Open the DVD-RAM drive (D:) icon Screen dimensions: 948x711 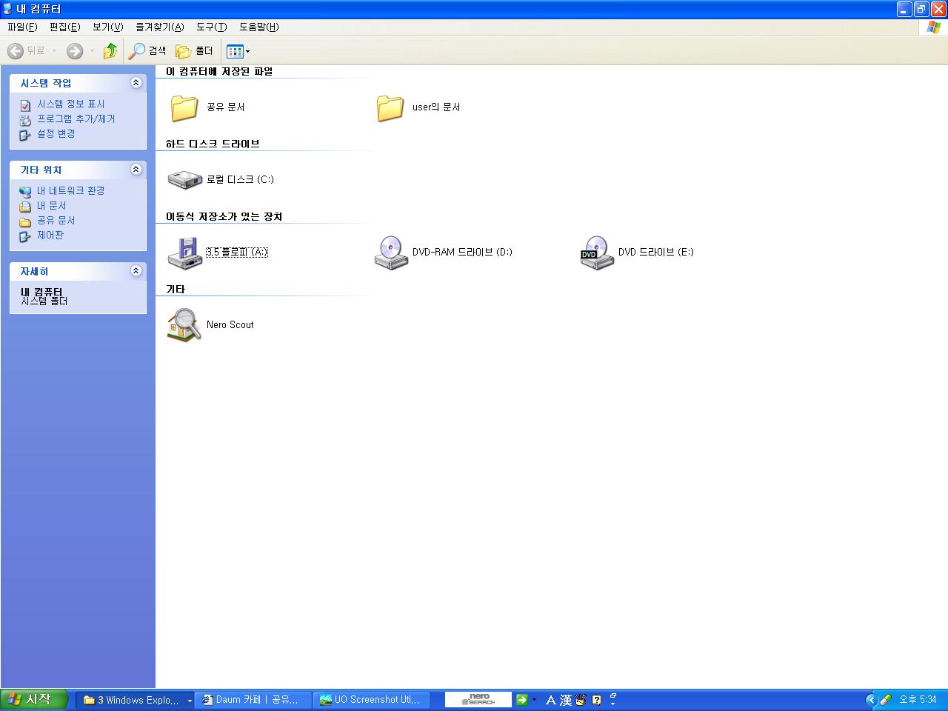coord(391,253)
